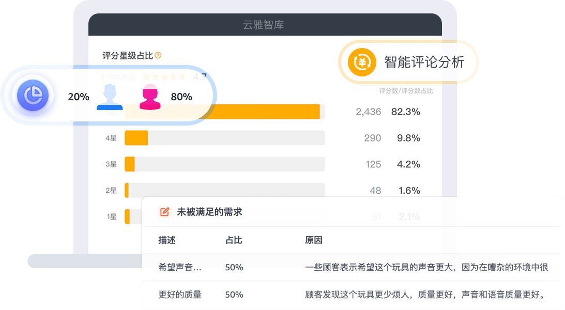
Task: Click the 原因 column header
Action: coord(313,240)
